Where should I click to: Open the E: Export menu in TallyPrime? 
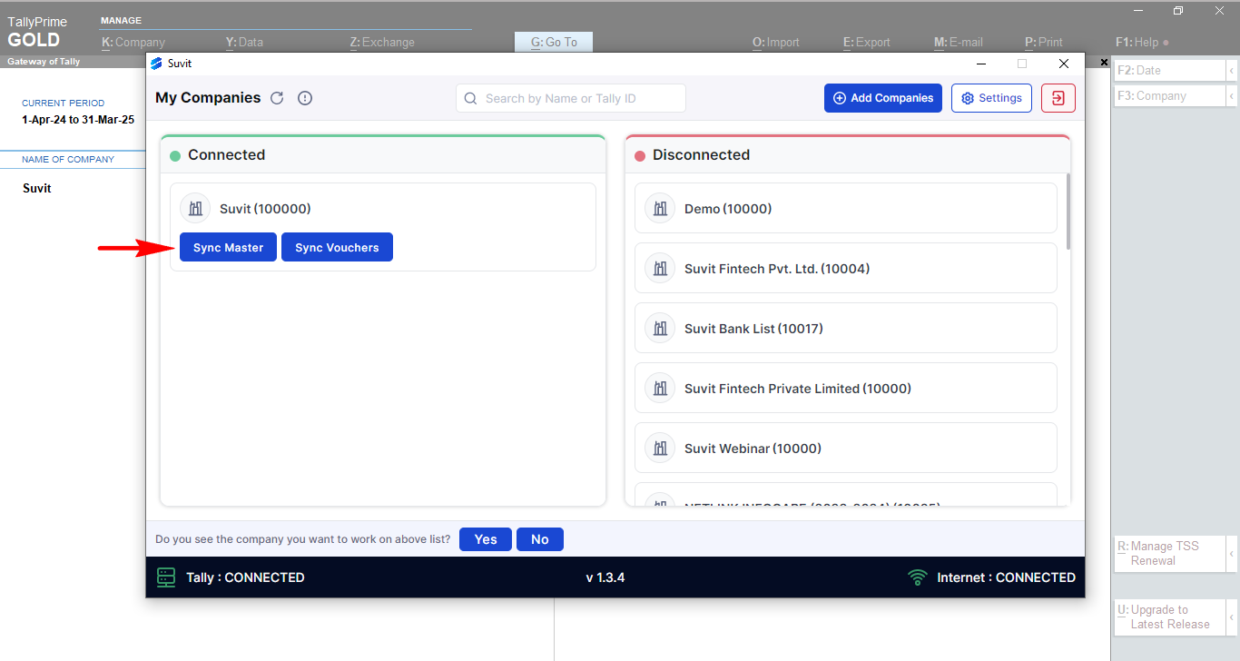coord(867,42)
